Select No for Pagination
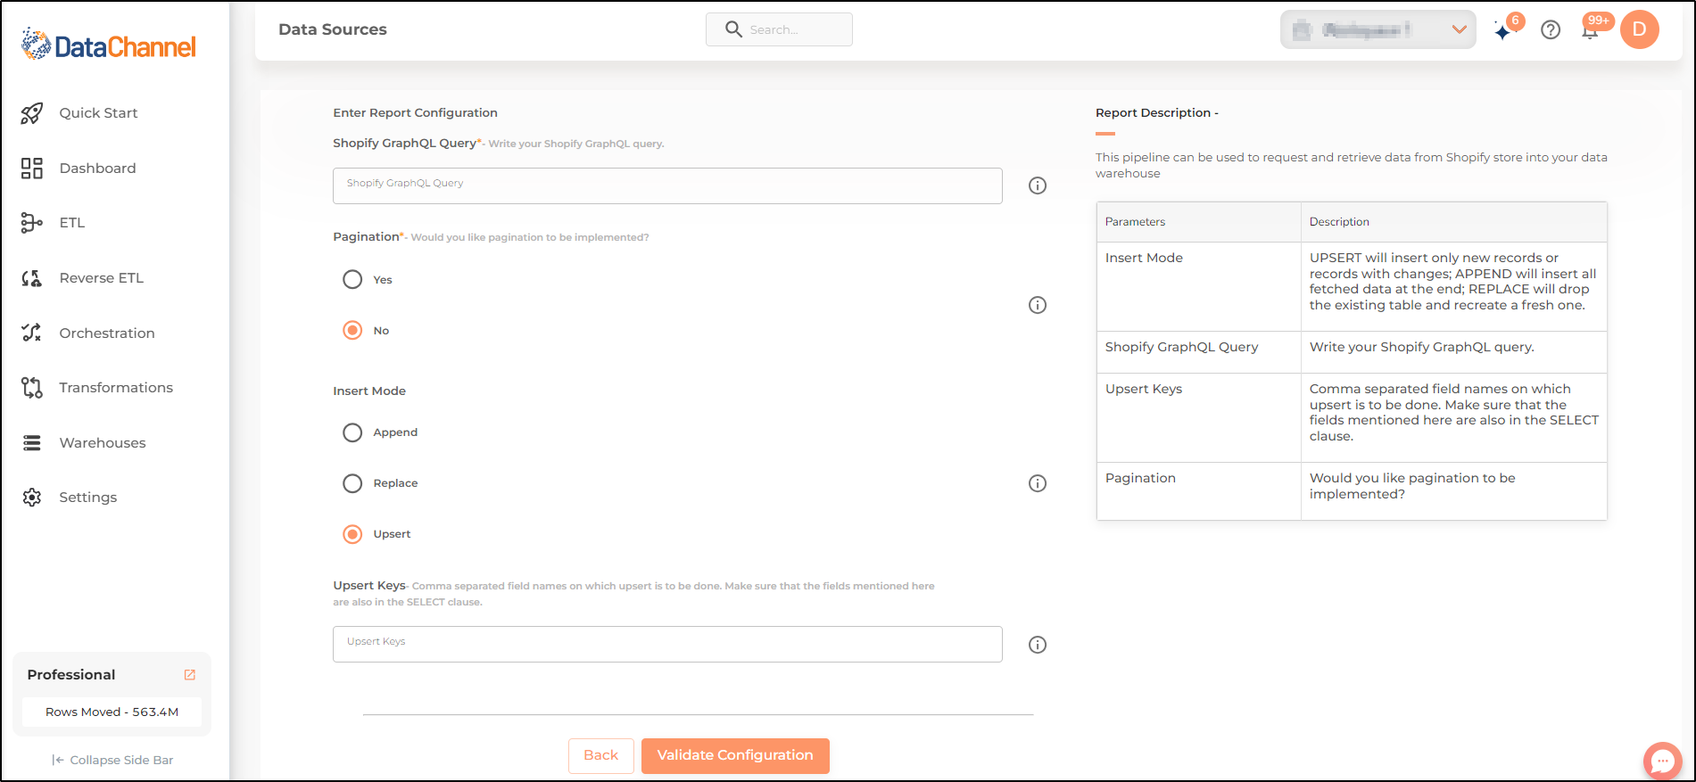The width and height of the screenshot is (1696, 782). pos(352,331)
